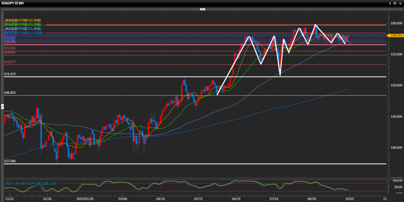Screen dimensions: 404x202
Task: Select the 10-period simple moving average label
Action: (x=23, y=20)
